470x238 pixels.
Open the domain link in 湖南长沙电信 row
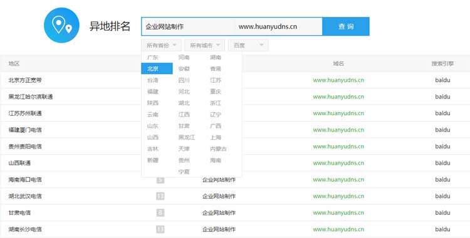(338, 229)
